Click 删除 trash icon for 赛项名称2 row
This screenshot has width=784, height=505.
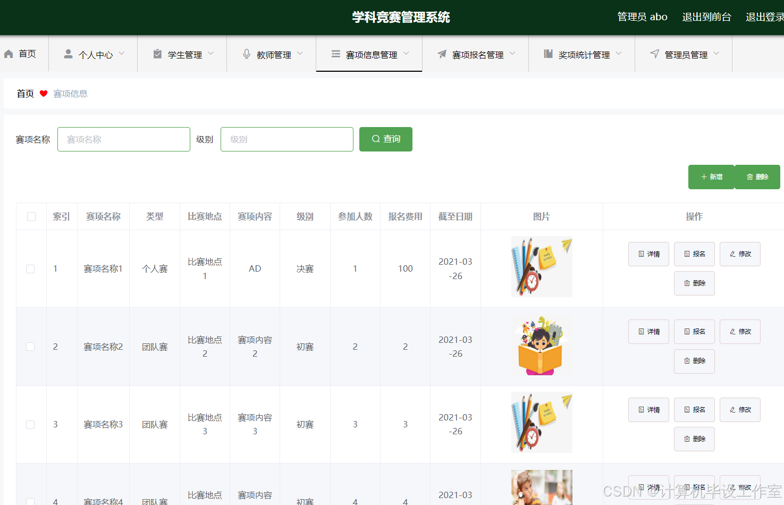[x=687, y=361]
